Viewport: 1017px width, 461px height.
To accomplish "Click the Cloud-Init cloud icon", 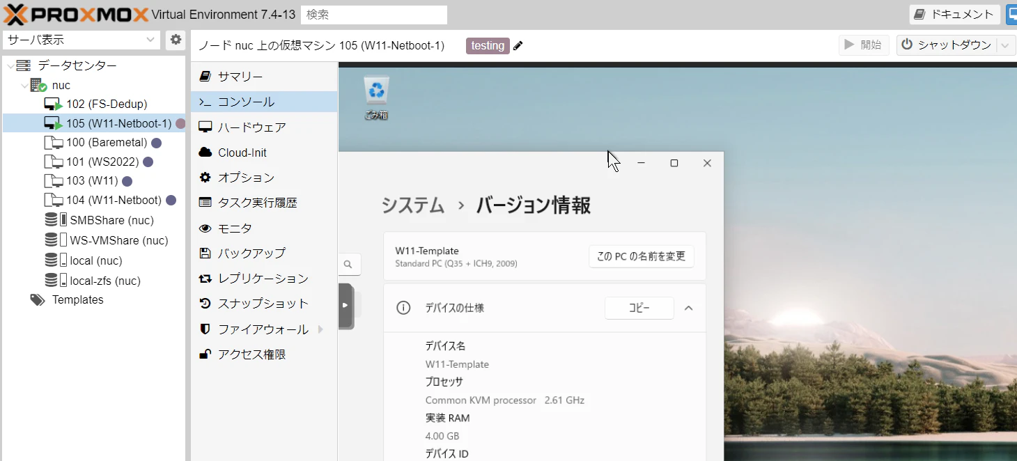I will pyautogui.click(x=205, y=153).
